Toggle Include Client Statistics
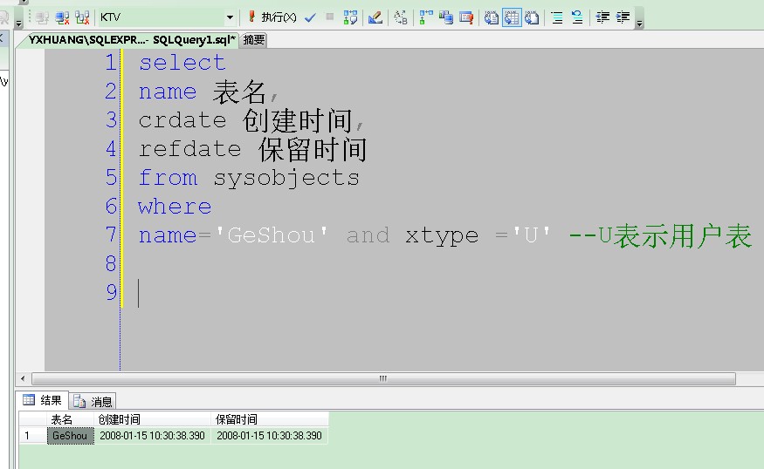Viewport: 764px width, 469px height. [x=446, y=17]
